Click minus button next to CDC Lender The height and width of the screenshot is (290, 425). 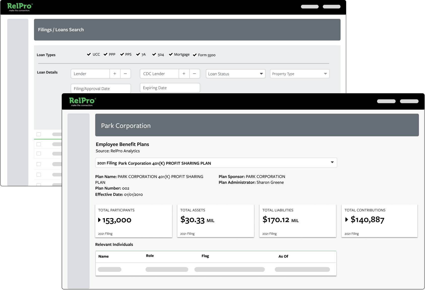194,74
